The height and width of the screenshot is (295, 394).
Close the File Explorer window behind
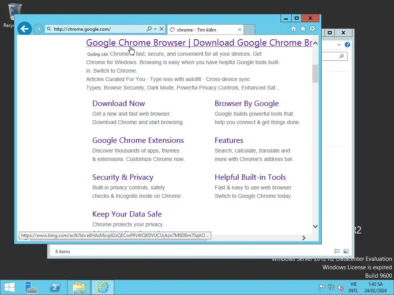(x=344, y=33)
